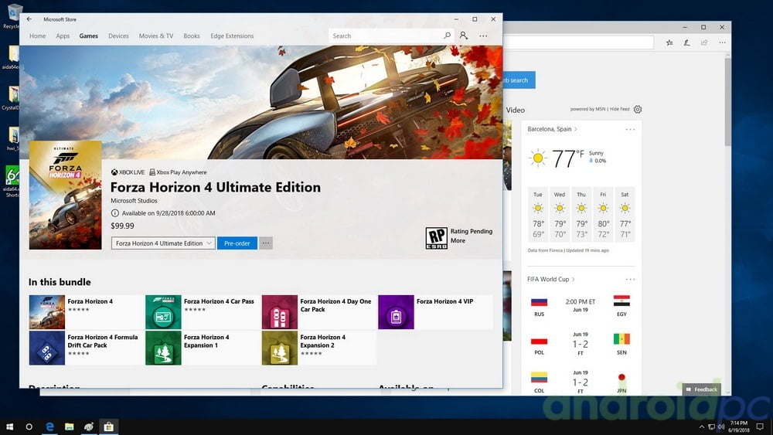Click the 77°F current temperature
Screen dimensions: 773x435
(567, 158)
